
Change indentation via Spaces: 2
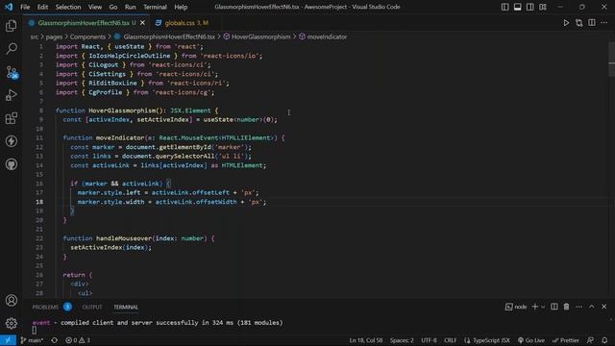click(x=402, y=340)
